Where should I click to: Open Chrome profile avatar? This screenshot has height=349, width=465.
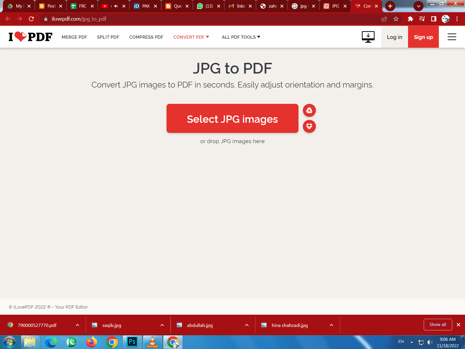click(446, 19)
